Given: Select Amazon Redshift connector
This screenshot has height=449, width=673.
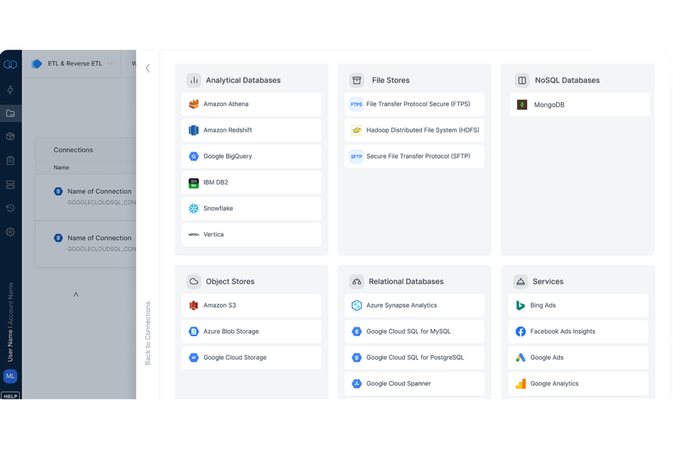Looking at the screenshot, I should point(251,130).
